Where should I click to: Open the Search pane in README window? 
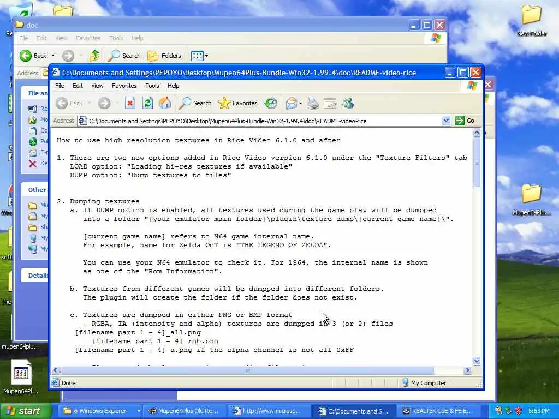(x=195, y=103)
